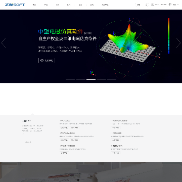
Task: Open search via the round header search icon
Action: [x=147, y=5]
